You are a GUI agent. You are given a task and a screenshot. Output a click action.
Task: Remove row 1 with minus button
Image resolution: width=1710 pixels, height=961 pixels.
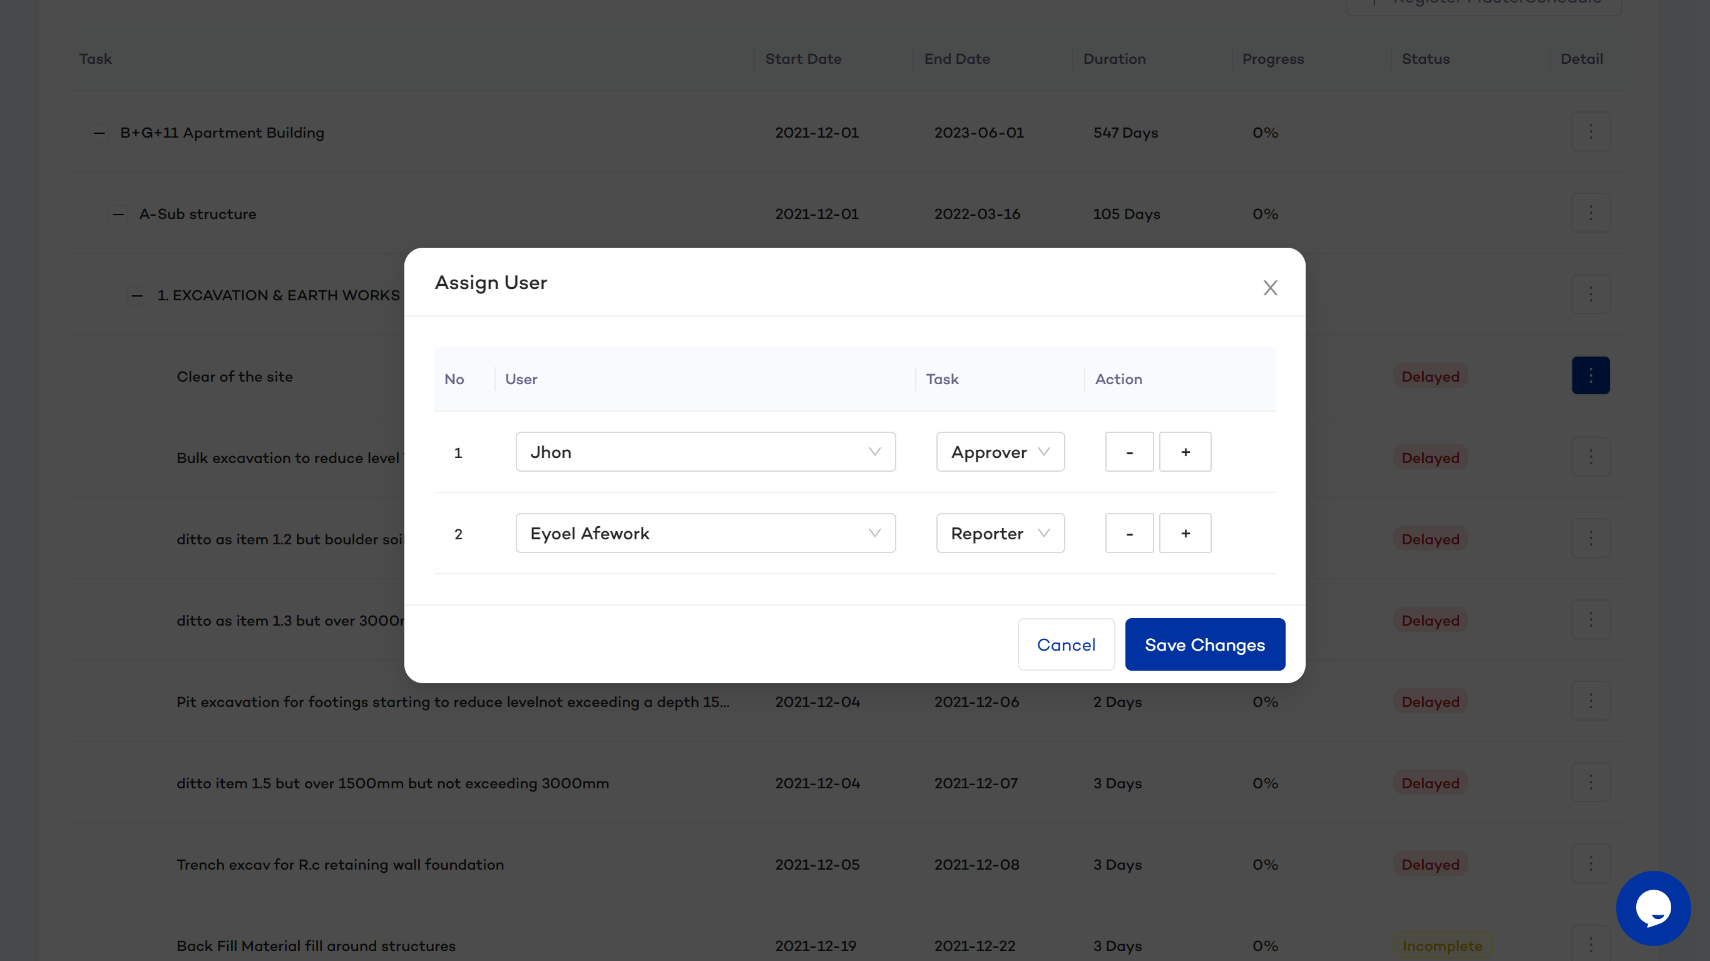(x=1129, y=452)
